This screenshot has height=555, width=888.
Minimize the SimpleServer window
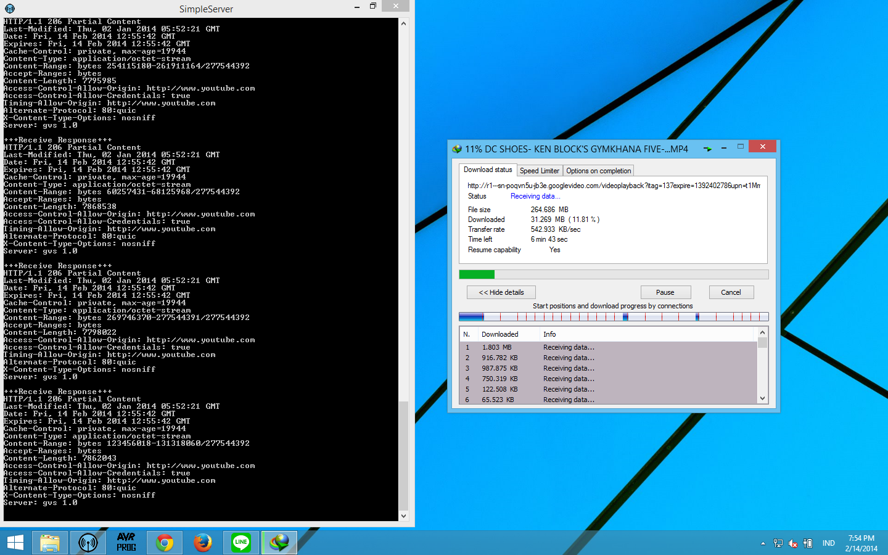coord(357,7)
